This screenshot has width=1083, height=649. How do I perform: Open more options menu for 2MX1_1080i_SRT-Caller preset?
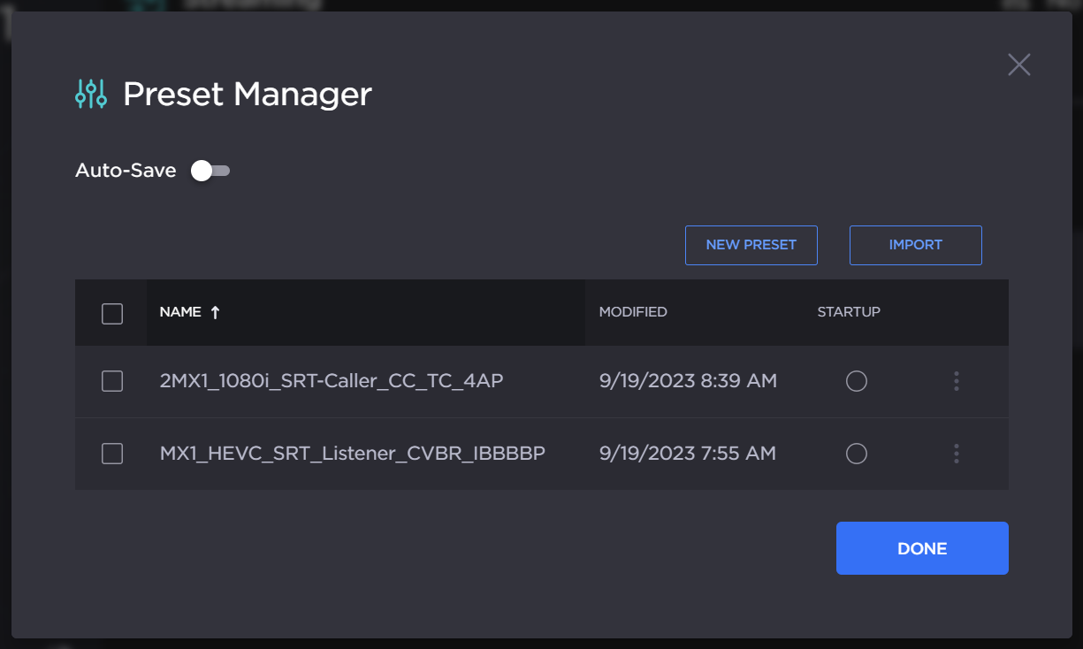[x=957, y=381]
